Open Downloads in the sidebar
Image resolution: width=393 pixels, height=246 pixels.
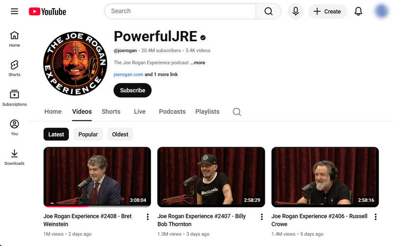tap(14, 157)
